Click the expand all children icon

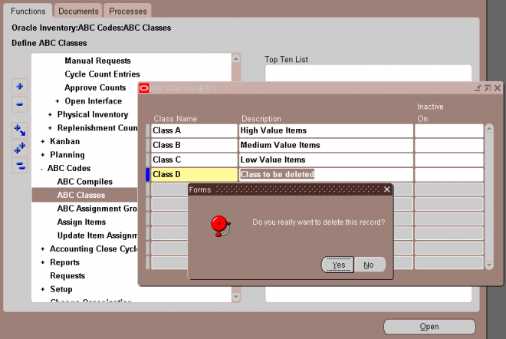[x=20, y=130]
